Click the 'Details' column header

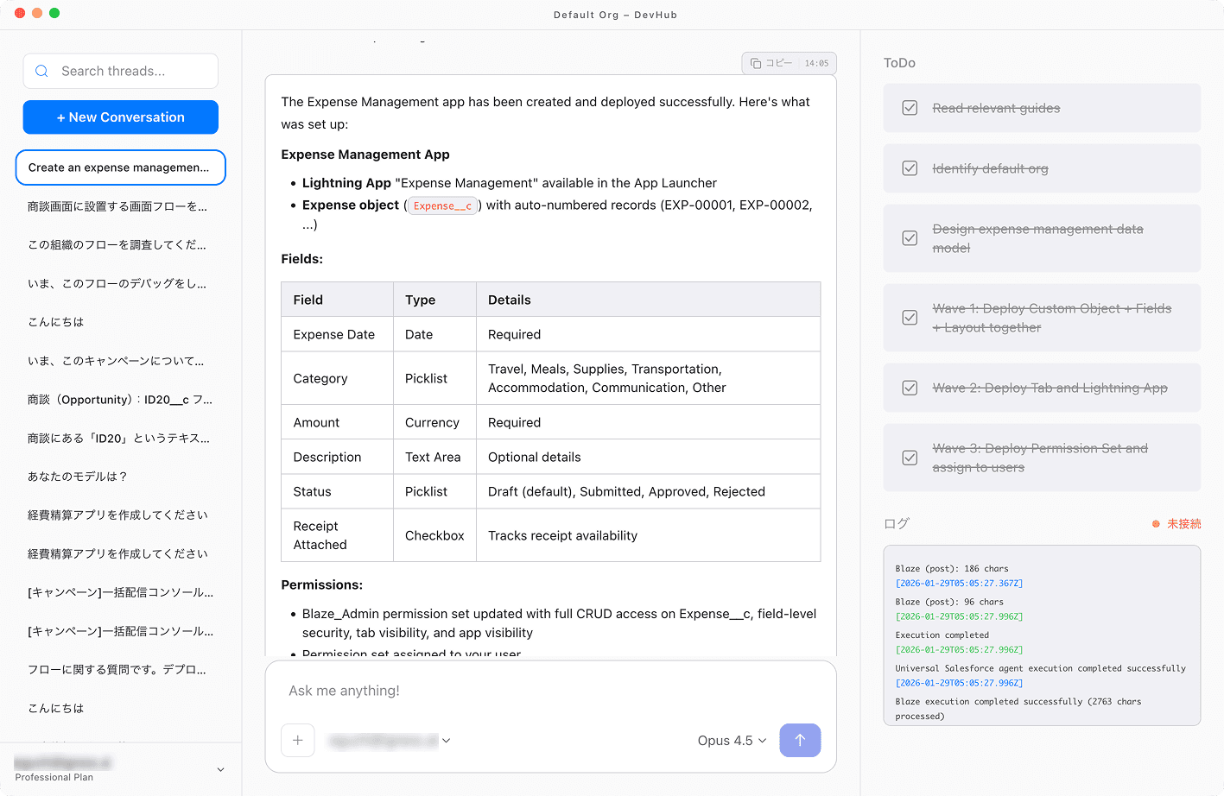click(648, 300)
